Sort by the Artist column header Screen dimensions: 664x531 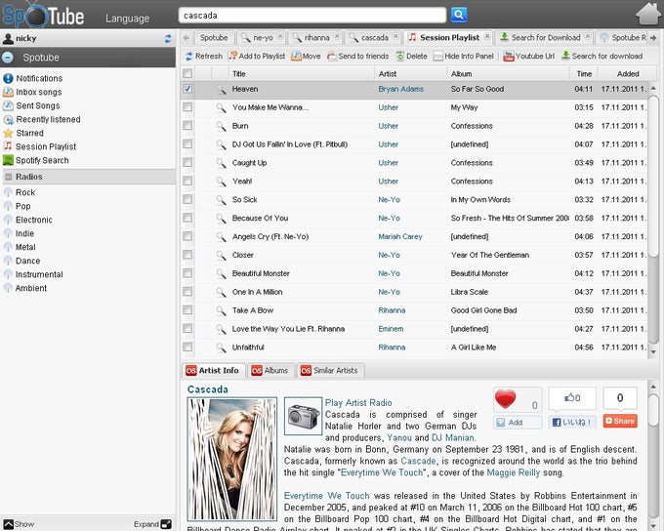[411, 73]
